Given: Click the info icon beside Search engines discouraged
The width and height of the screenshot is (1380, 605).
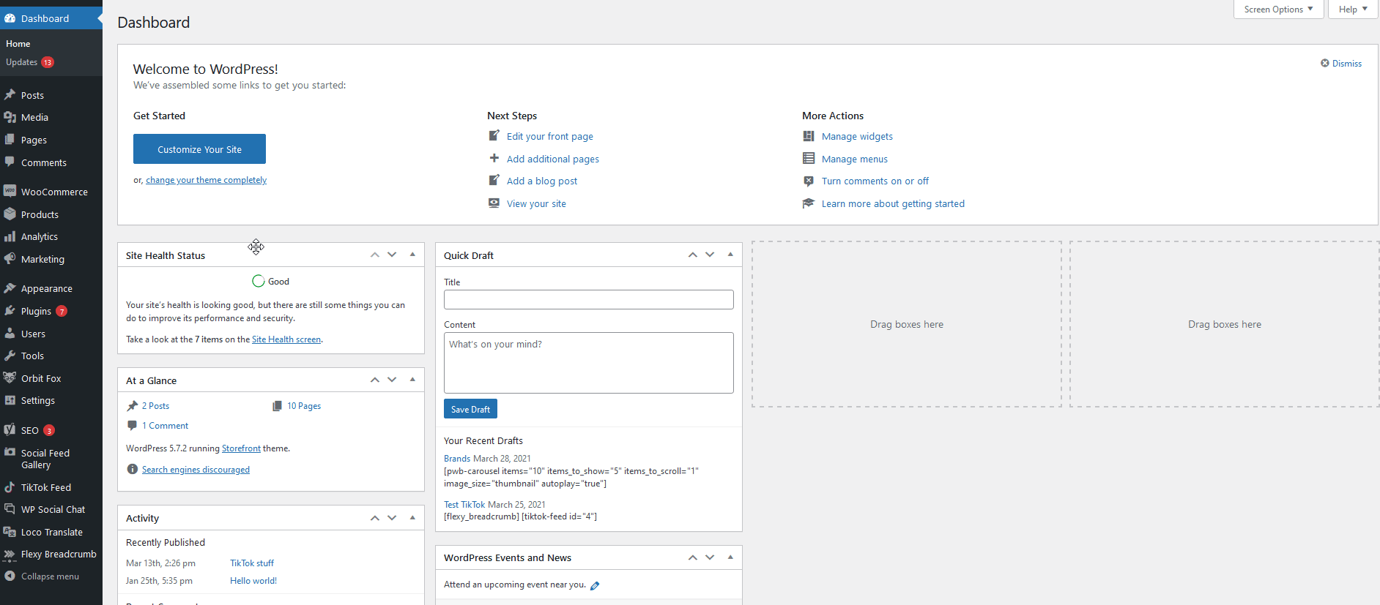Looking at the screenshot, I should 132,469.
